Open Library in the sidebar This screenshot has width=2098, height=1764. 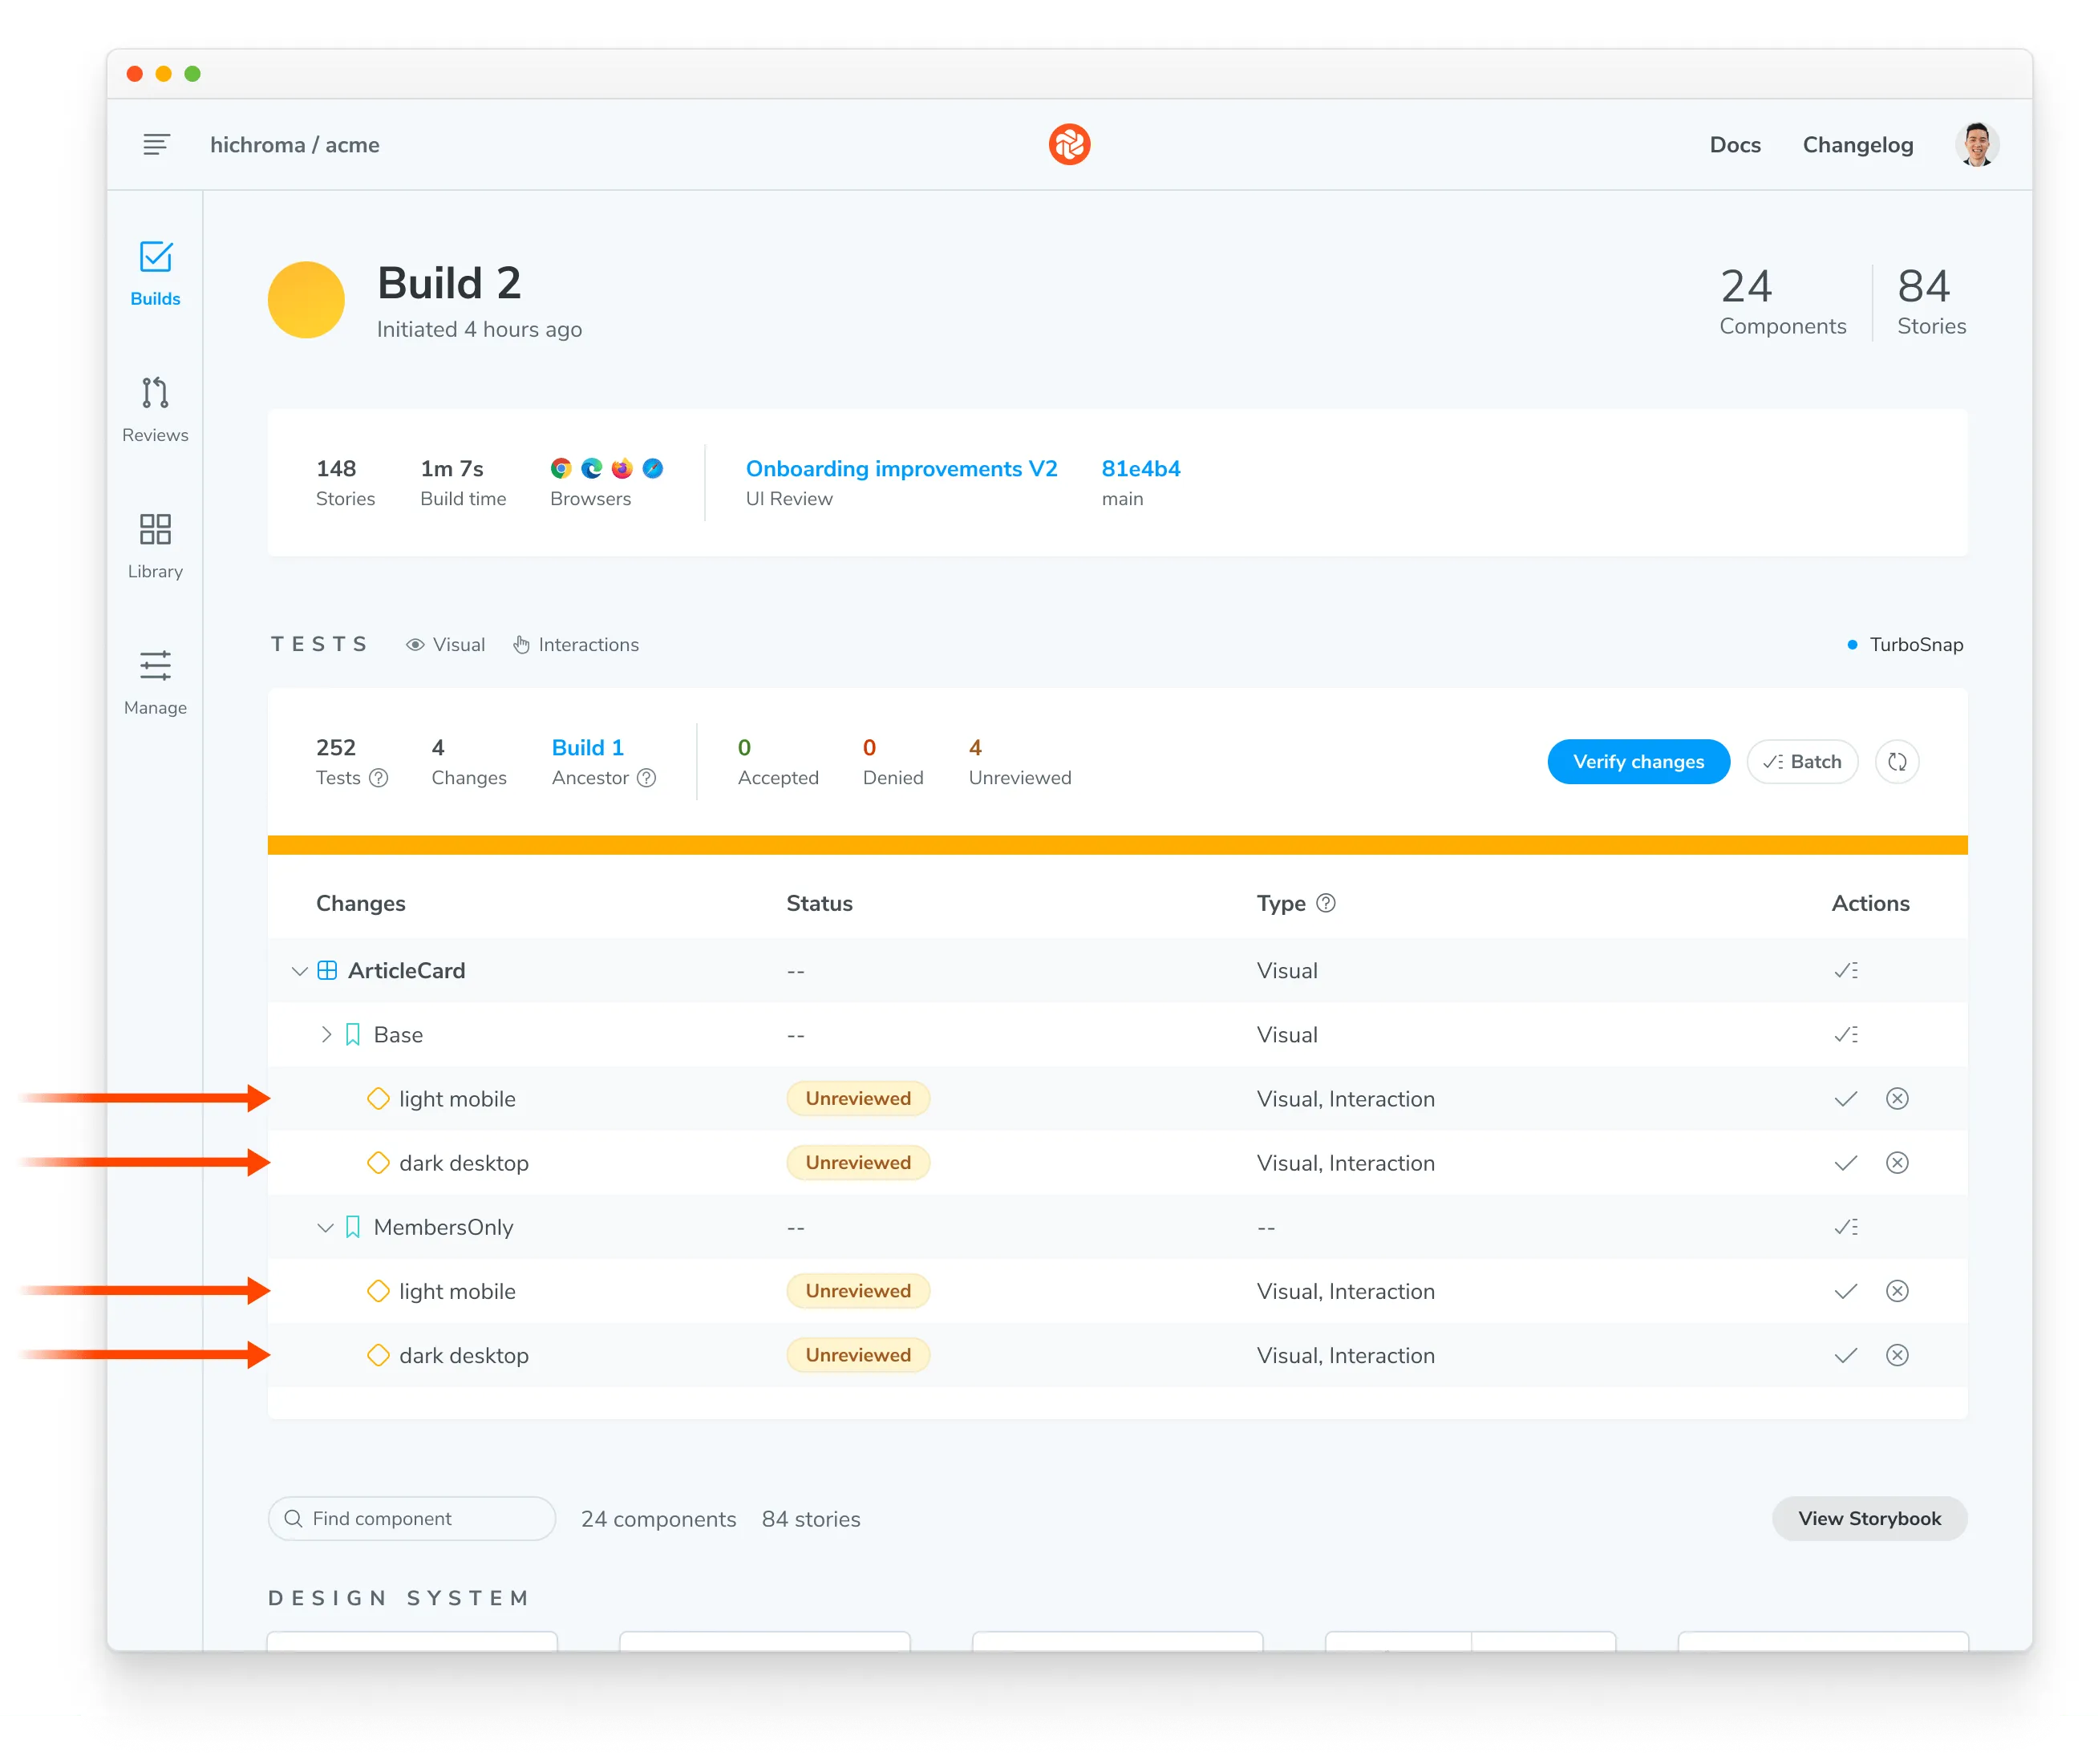point(155,546)
